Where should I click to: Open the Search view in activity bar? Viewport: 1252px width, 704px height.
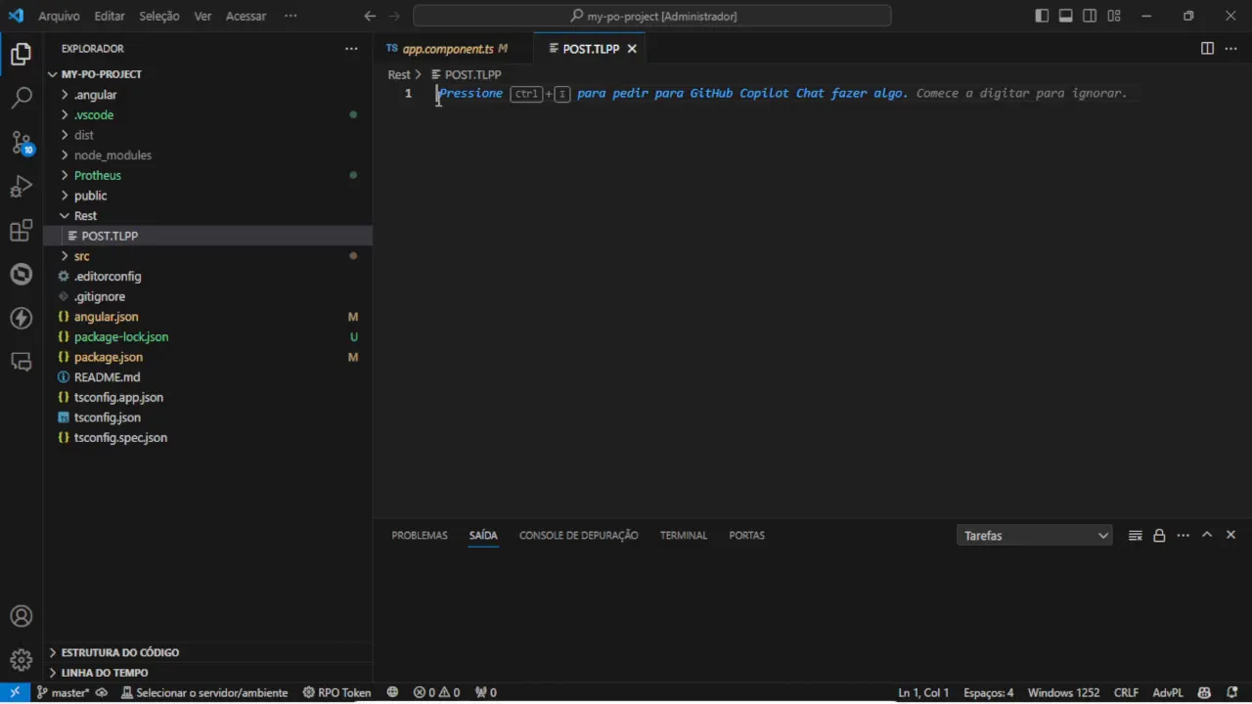tap(22, 98)
